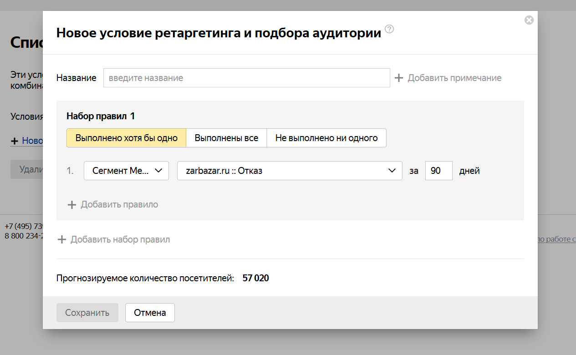Viewport: 576px width, 355px height.
Task: Click the Отмена button
Action: tap(150, 313)
